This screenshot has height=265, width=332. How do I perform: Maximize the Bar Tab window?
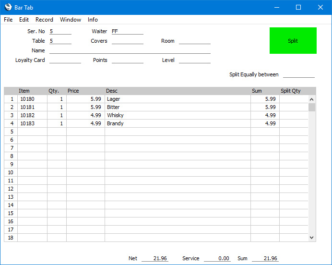(x=298, y=7)
